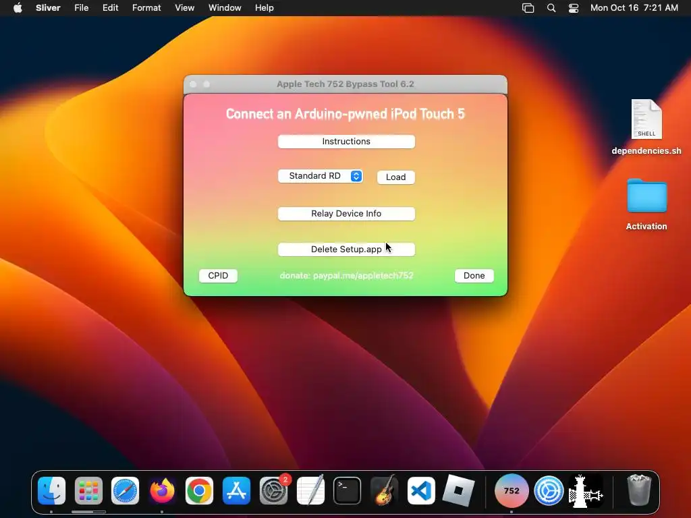
Task: Launch Firefox from the dock
Action: 162,490
